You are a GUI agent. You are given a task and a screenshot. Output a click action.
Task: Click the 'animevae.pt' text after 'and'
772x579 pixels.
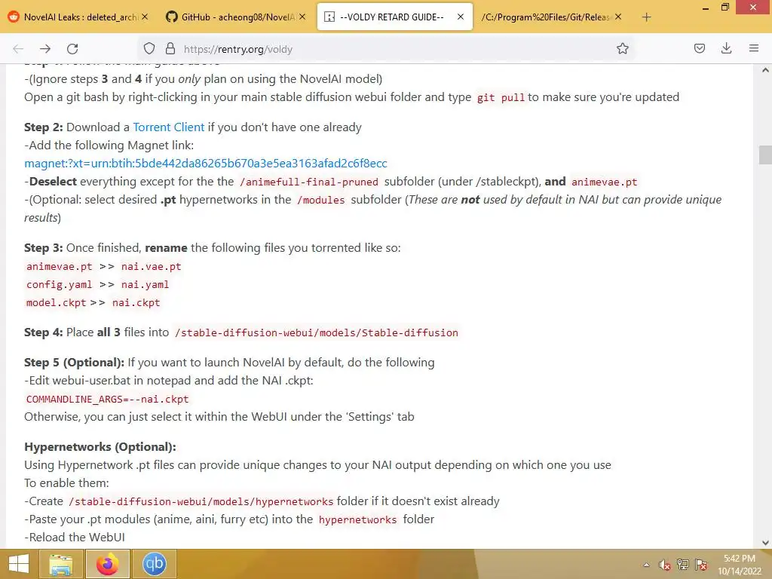(604, 182)
